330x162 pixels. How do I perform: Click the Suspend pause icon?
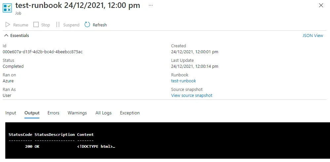click(x=58, y=25)
